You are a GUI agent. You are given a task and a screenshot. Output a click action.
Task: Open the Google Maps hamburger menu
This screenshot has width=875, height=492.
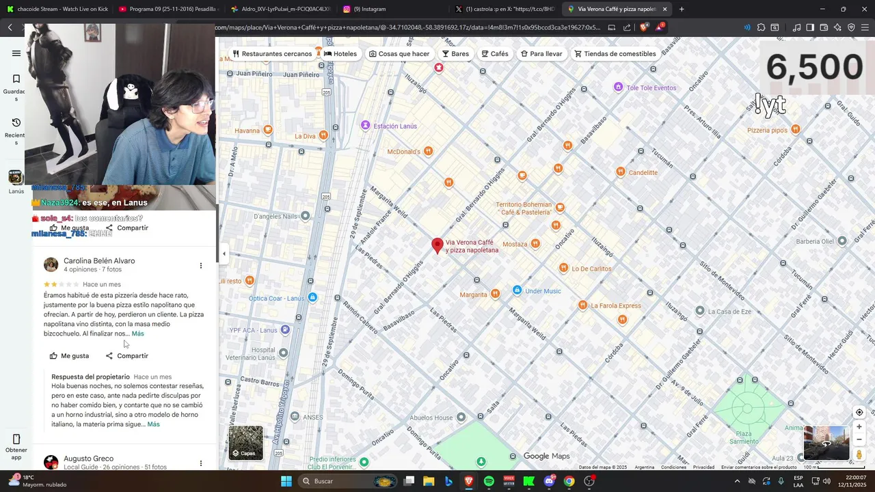[x=16, y=53]
